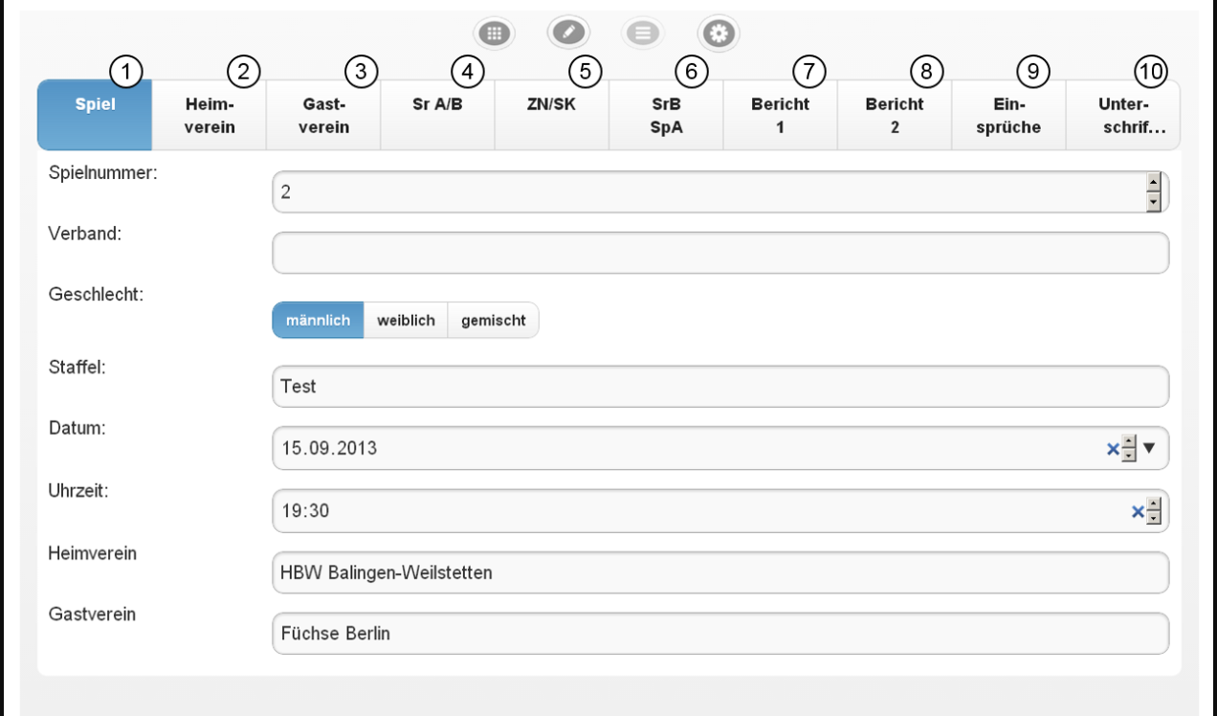Click the grid icon in the top toolbar
This screenshot has height=716, width=1217.
click(x=494, y=34)
